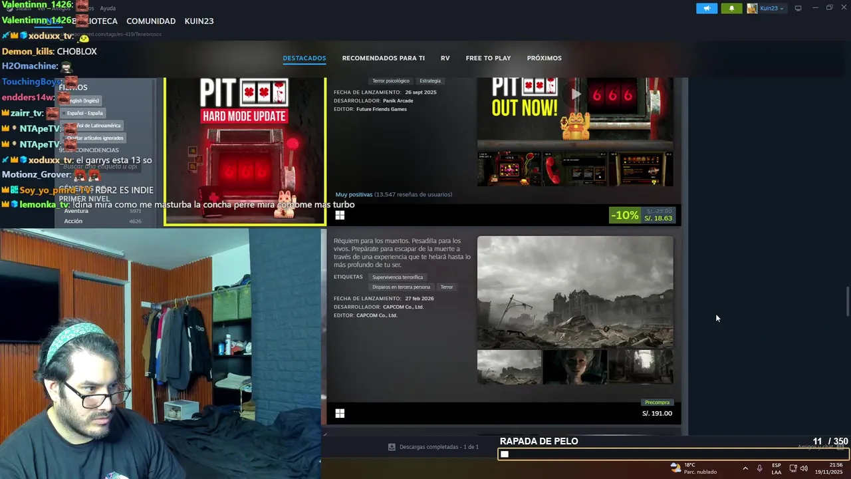This screenshot has height=479, width=851.
Task: Open the CAPCOM Co., Ltd. editor link
Action: (x=376, y=315)
